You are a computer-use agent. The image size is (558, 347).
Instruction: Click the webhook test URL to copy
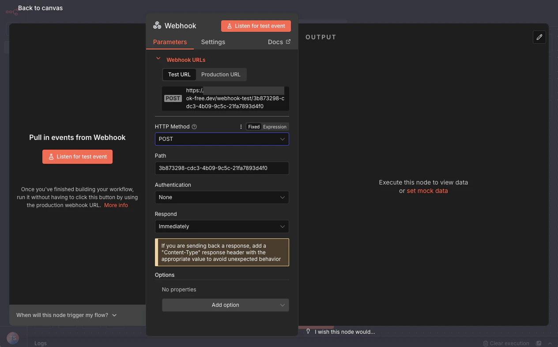click(235, 98)
